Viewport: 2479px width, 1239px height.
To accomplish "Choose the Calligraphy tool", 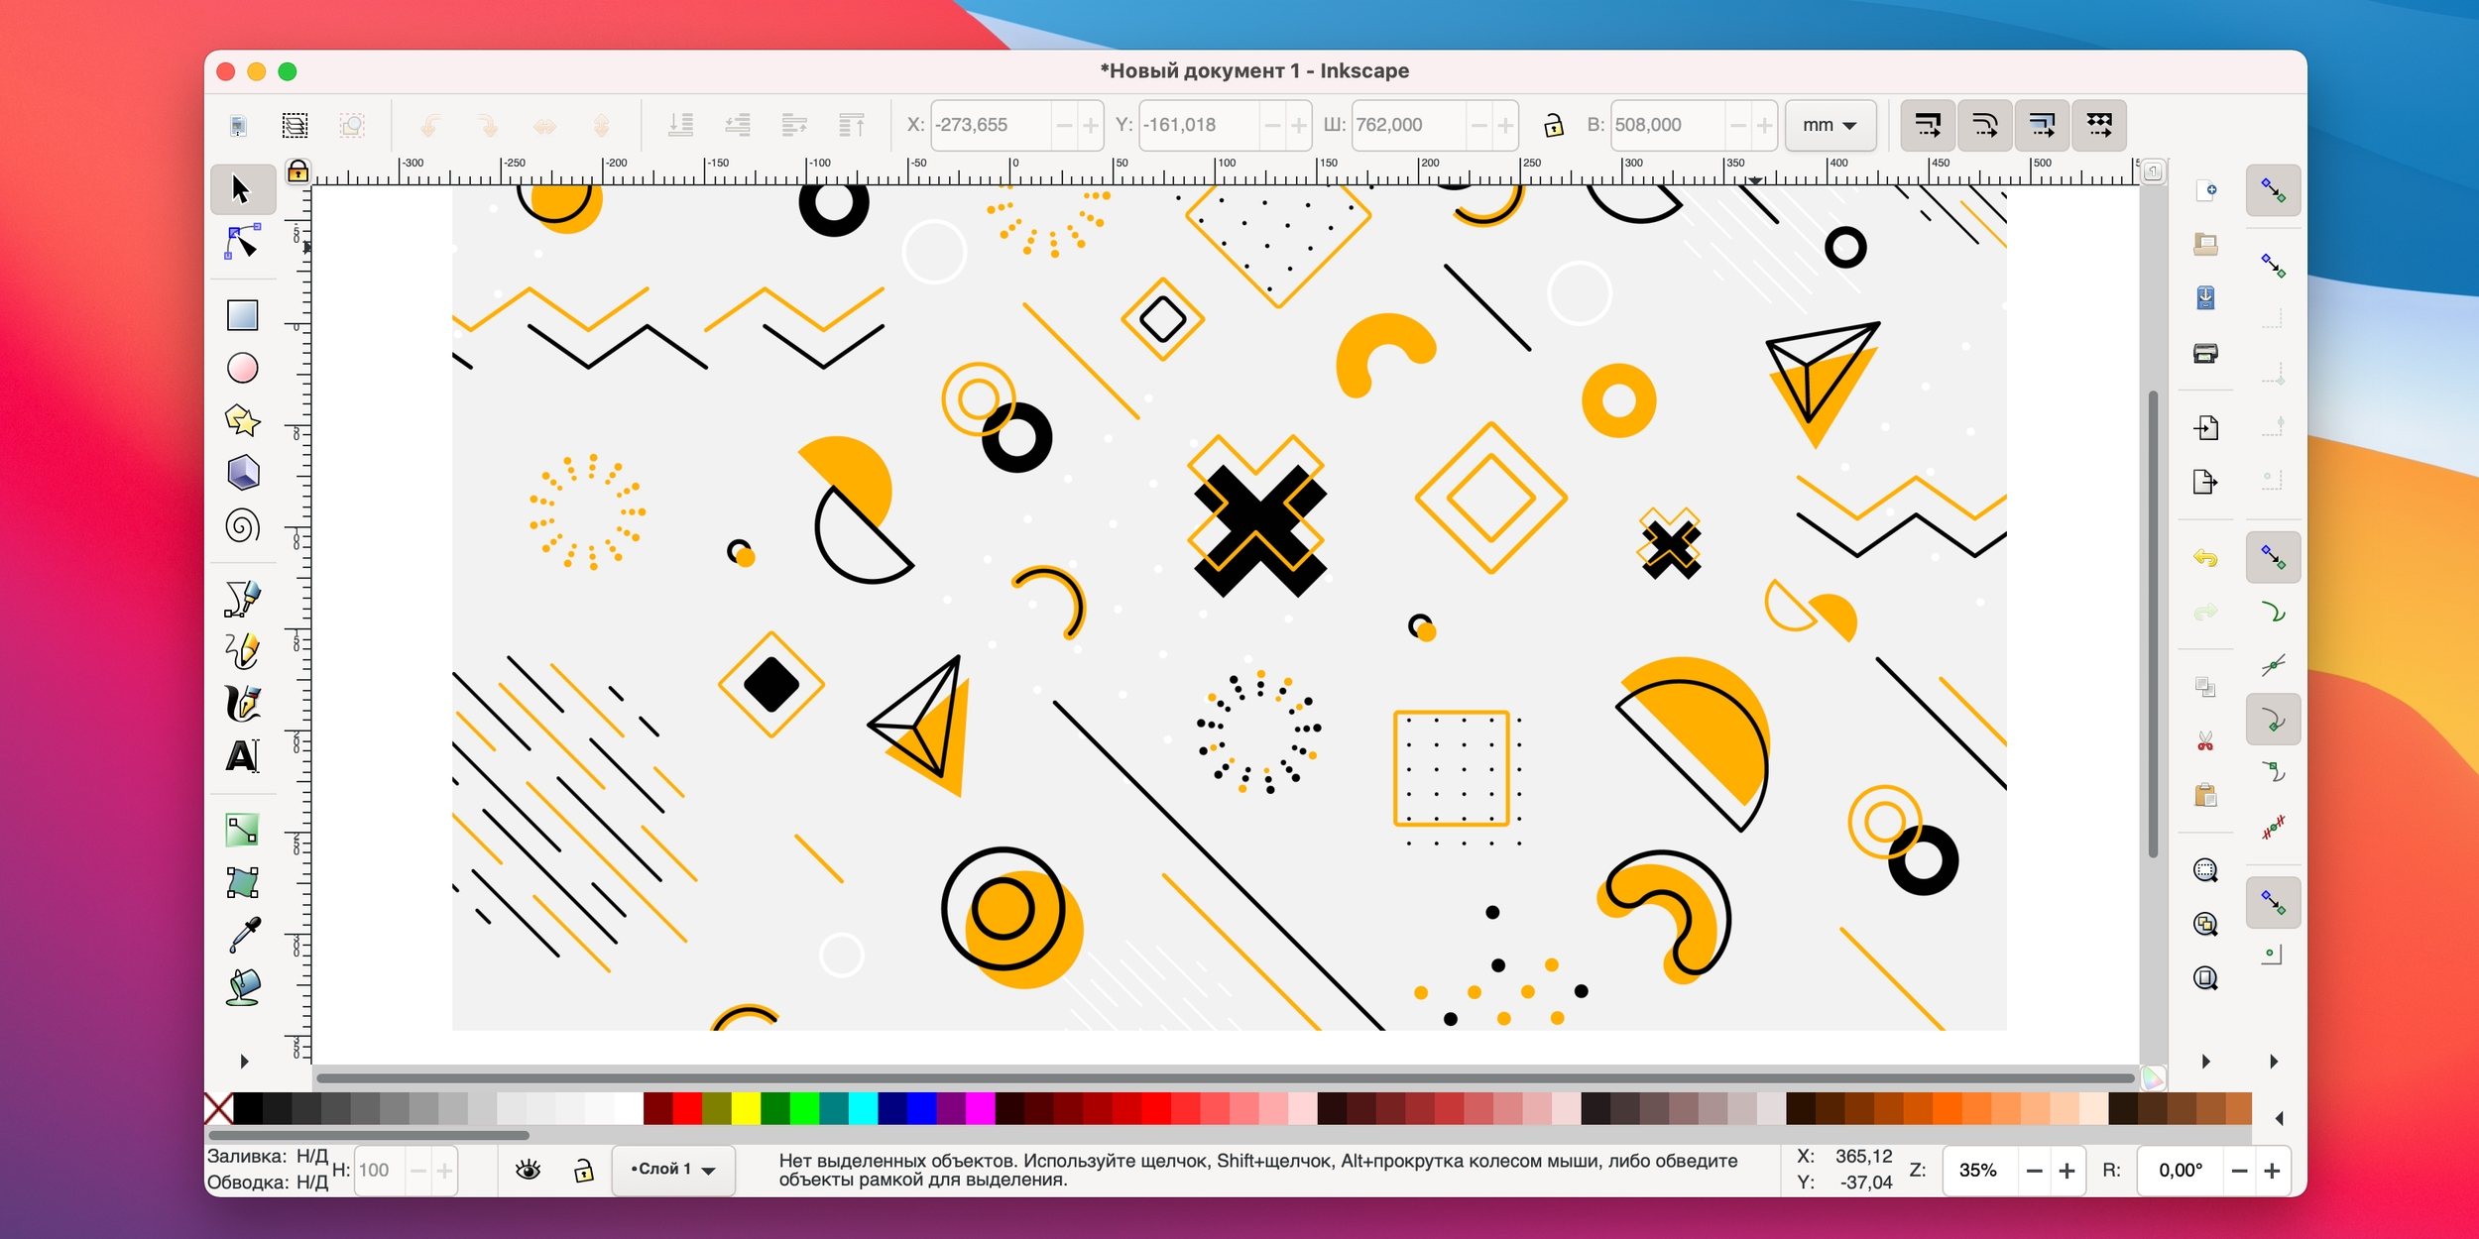I will [243, 704].
